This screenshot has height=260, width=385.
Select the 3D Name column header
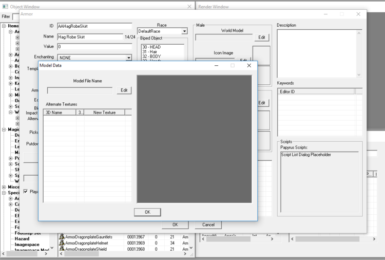pyautogui.click(x=60, y=113)
